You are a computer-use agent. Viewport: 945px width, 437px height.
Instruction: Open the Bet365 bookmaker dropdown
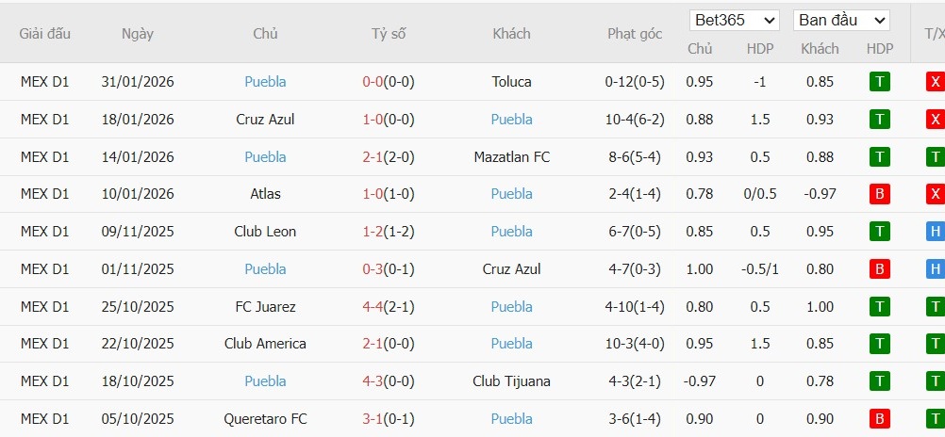tap(735, 20)
